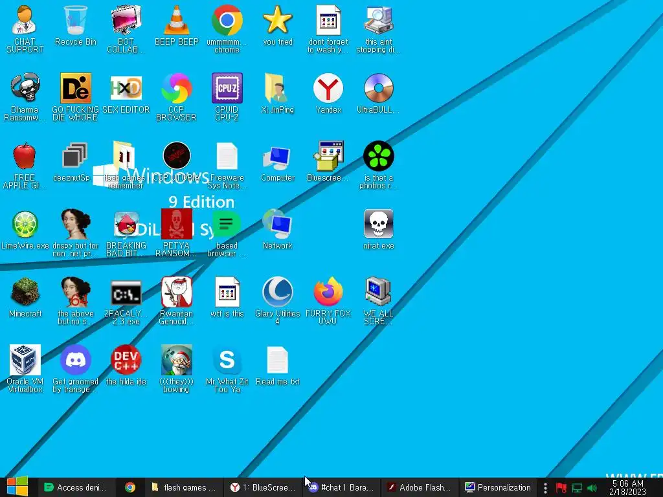The width and height of the screenshot is (663, 497).
Task: Open the taskbar clock showing 5:06 AM
Action: (x=627, y=487)
